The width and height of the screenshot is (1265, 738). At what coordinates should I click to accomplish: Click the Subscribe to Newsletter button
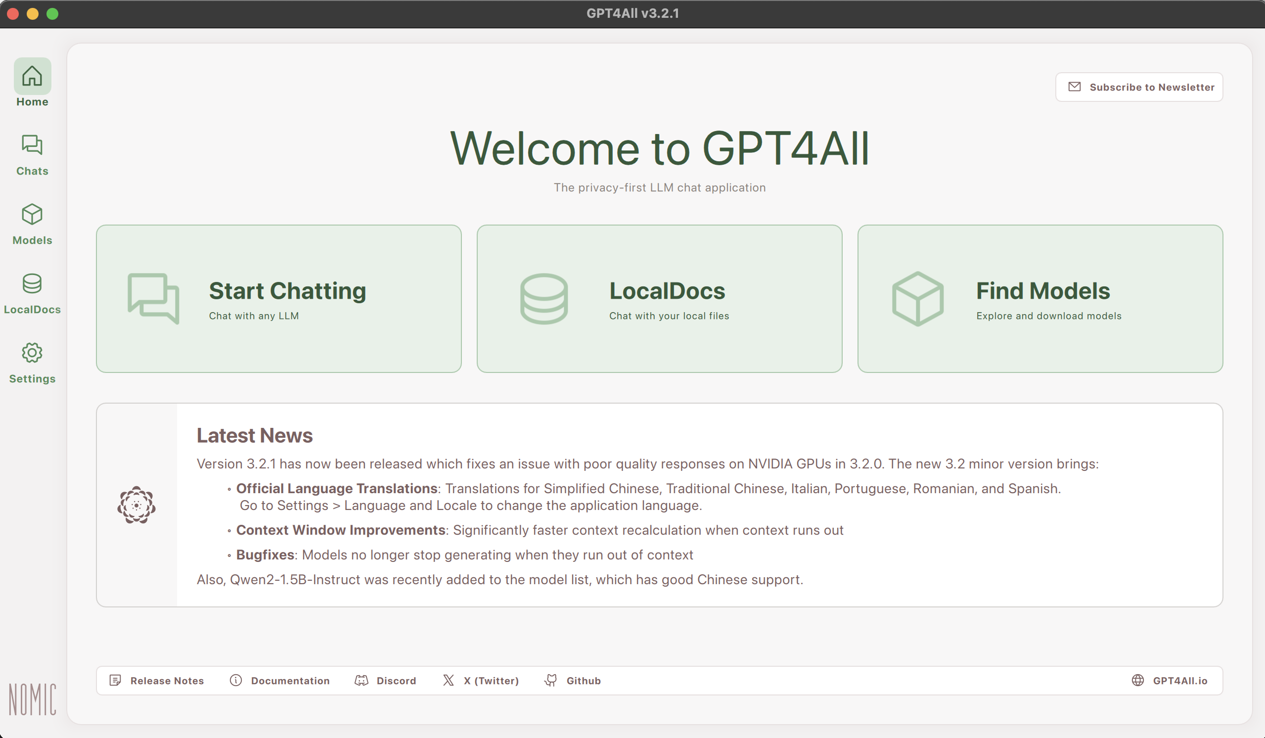coord(1139,88)
